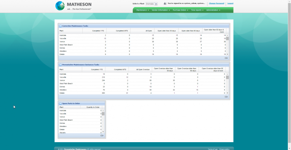The height and width of the screenshot is (150, 291).
Task: Select West Palm Beach row in Corrective Maintenance grid
Action: [142, 45]
